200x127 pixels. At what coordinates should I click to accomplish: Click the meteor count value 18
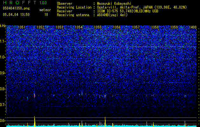(x=46, y=15)
